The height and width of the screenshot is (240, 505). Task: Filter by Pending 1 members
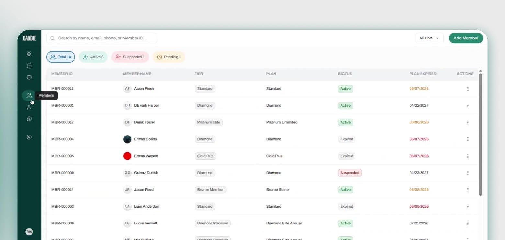(x=169, y=57)
